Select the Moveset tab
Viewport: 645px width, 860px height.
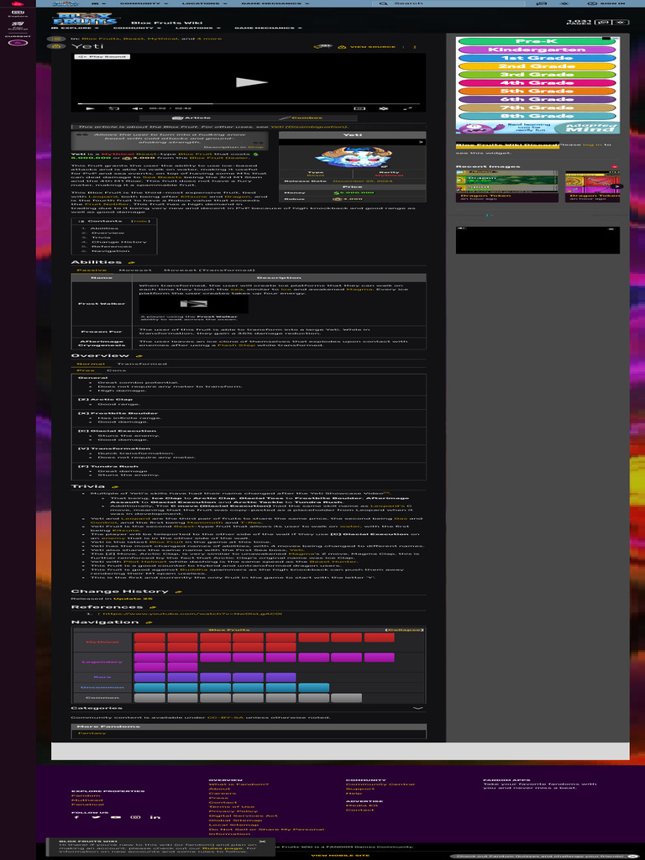tap(135, 270)
